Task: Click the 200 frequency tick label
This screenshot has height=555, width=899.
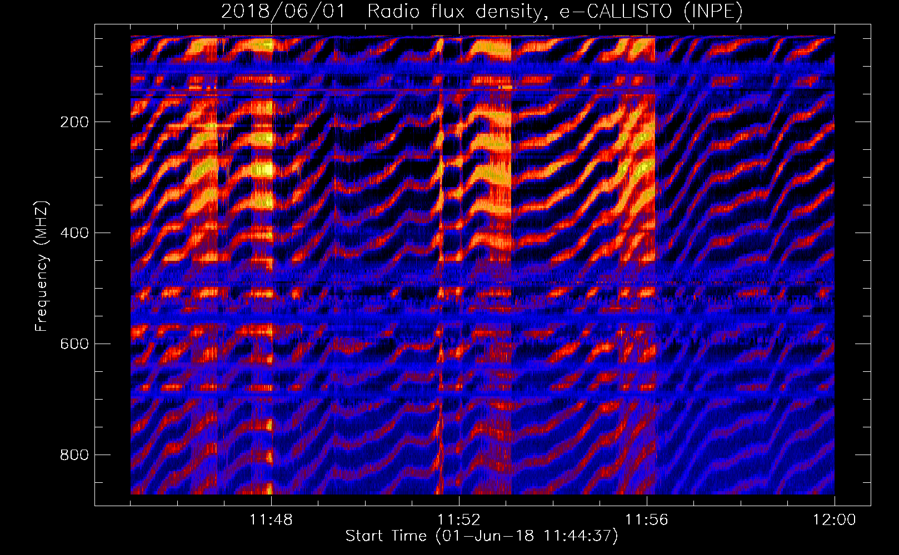Action: [x=74, y=122]
